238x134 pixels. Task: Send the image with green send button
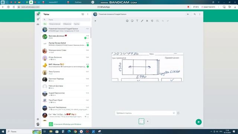(x=199, y=122)
